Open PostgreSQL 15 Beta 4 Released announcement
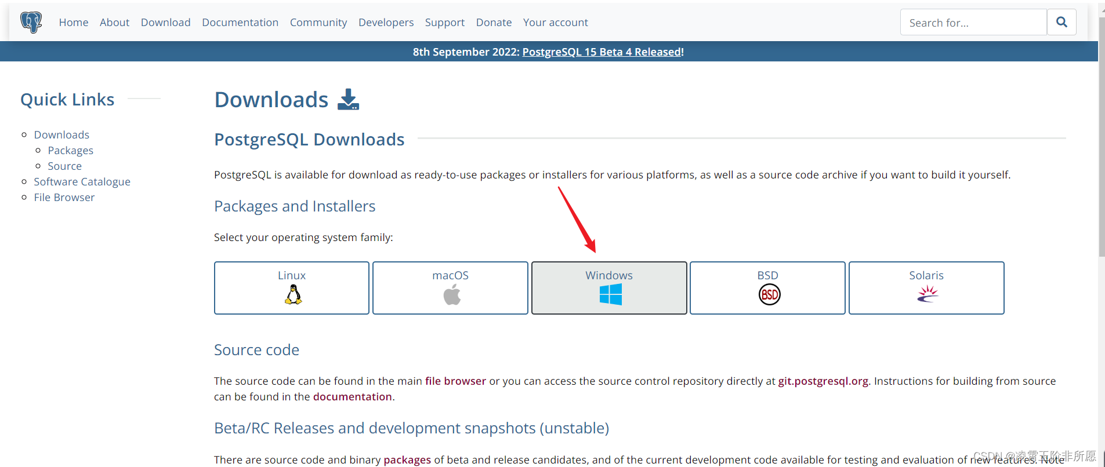The image size is (1105, 467). 602,52
